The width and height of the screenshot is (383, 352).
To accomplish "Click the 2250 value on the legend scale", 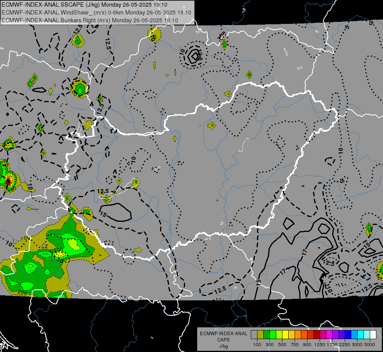I will point(345,345).
